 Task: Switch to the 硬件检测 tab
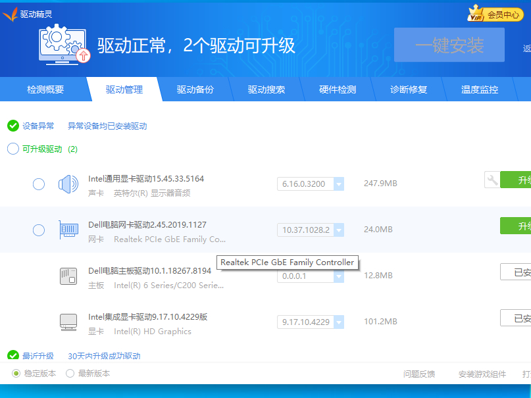(338, 89)
